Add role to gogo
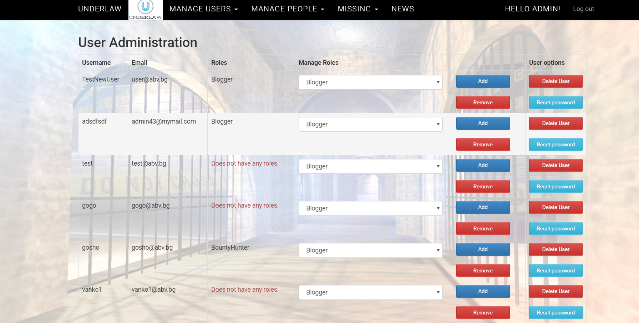 [x=483, y=207]
